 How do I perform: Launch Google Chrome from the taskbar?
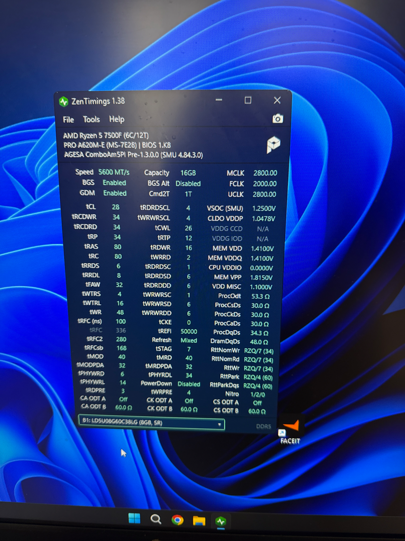point(177,520)
